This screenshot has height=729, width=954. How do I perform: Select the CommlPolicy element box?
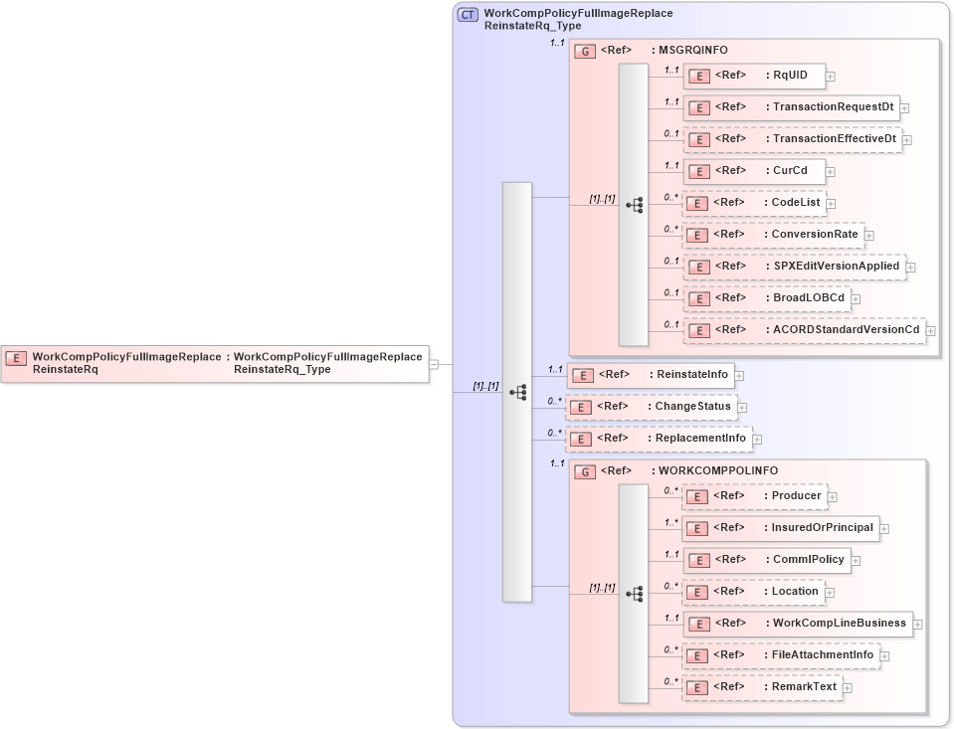click(x=766, y=560)
